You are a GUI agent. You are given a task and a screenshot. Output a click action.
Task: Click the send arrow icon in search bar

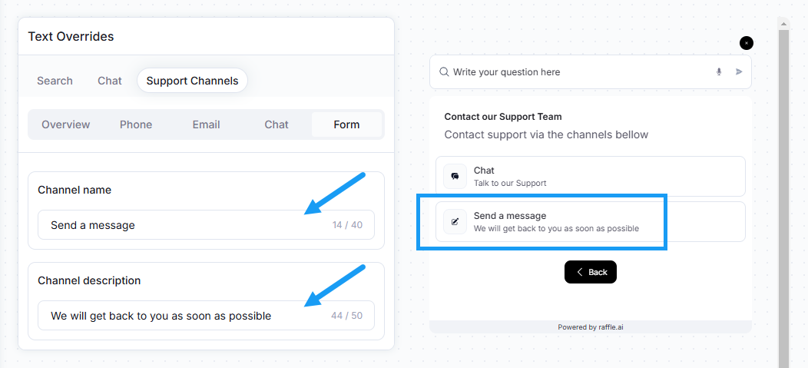(x=739, y=71)
